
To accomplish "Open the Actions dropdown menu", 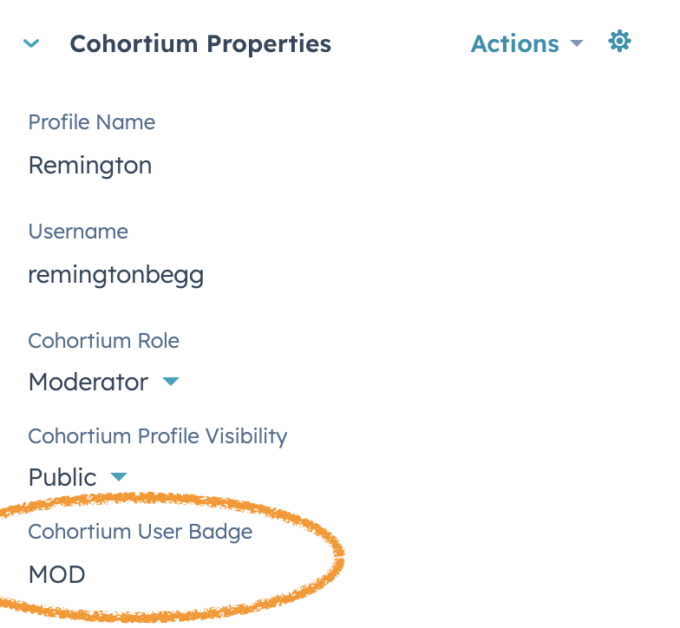I will pos(527,43).
